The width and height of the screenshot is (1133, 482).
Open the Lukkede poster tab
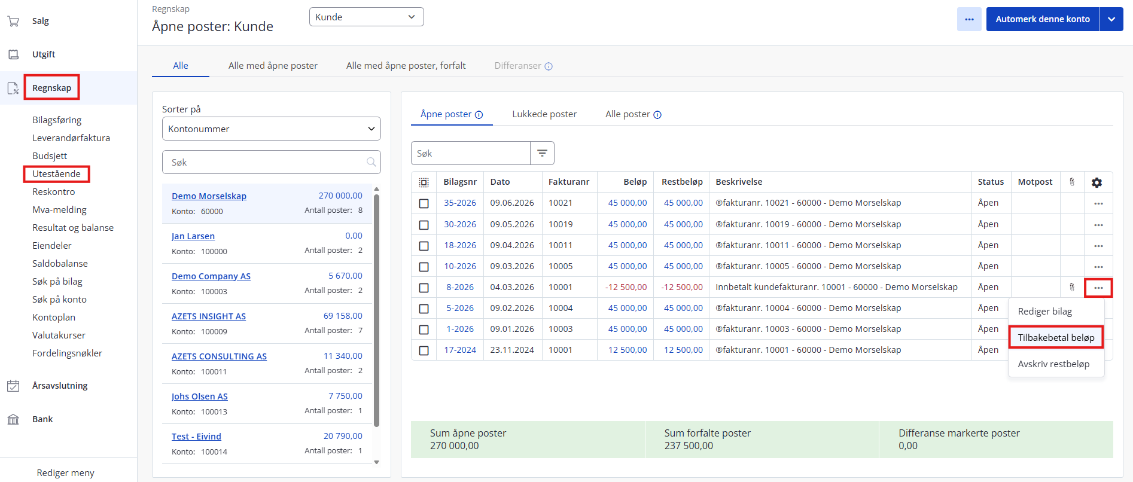(x=544, y=114)
